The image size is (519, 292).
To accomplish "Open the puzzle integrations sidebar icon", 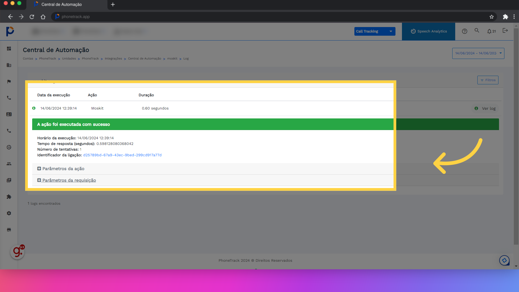I will pyautogui.click(x=9, y=197).
